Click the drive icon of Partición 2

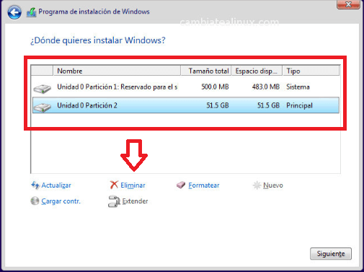tap(43, 108)
